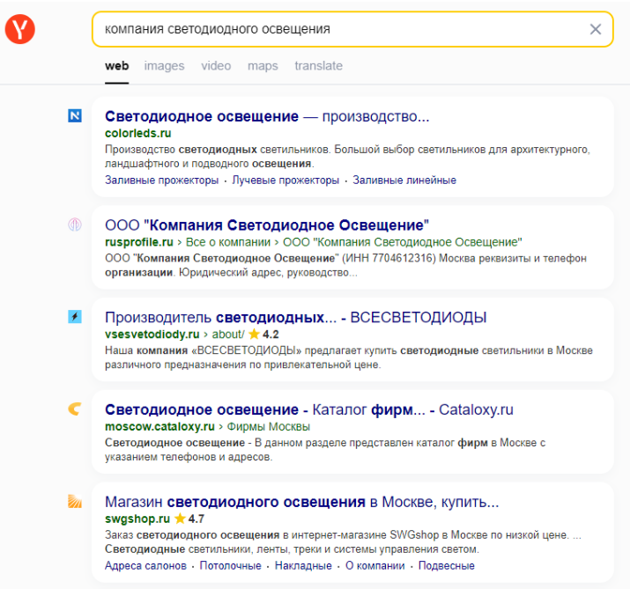Click breadcrumb 'Все о компании'
The width and height of the screenshot is (630, 589).
(x=228, y=242)
